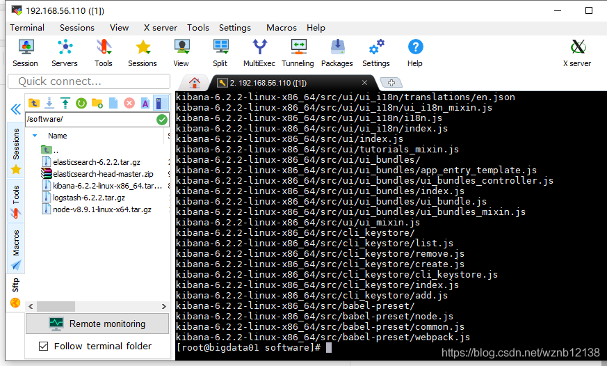The width and height of the screenshot is (607, 366).
Task: Open the View menu
Action: point(119,28)
